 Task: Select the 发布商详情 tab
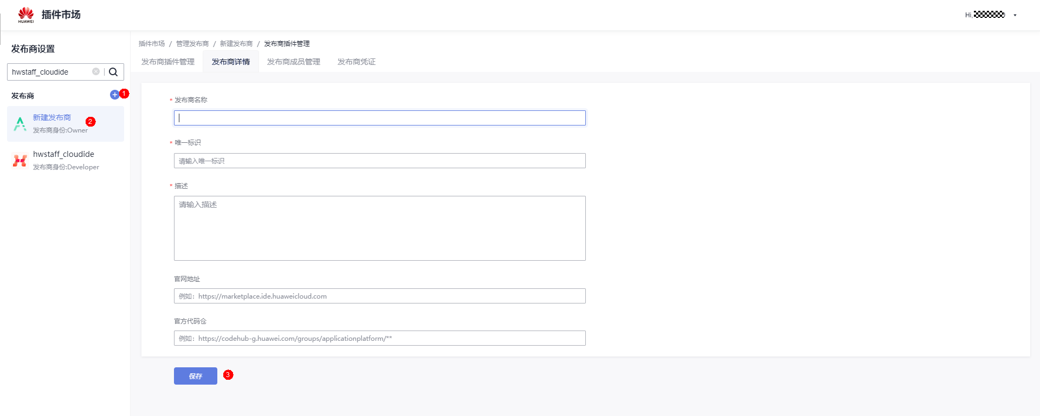(230, 62)
